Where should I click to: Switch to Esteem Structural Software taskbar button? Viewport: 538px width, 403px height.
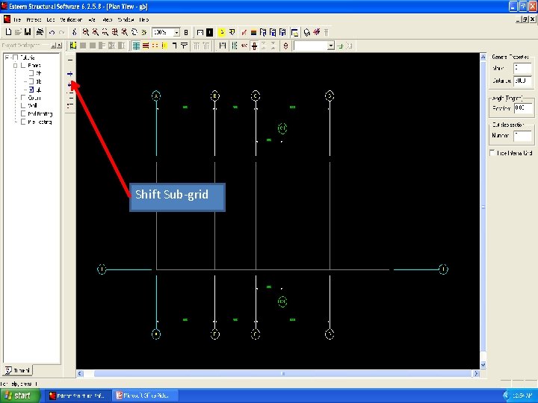(78, 396)
